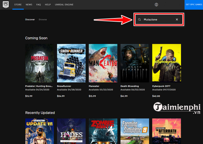Open the Hades cover art

pos(71,131)
